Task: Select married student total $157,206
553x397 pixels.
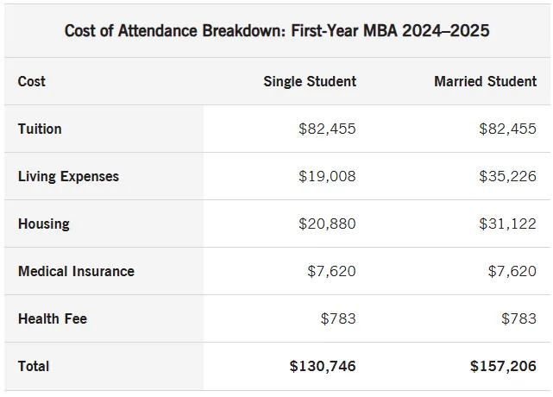Action: tap(503, 366)
